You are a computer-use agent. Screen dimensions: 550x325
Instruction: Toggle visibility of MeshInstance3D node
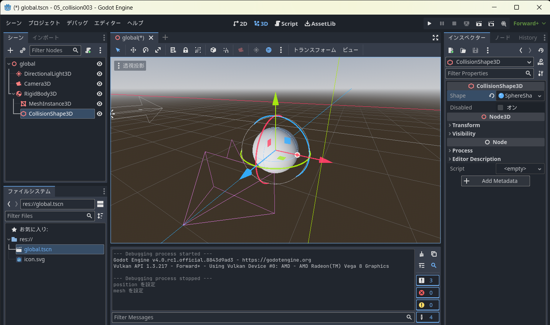coord(99,103)
